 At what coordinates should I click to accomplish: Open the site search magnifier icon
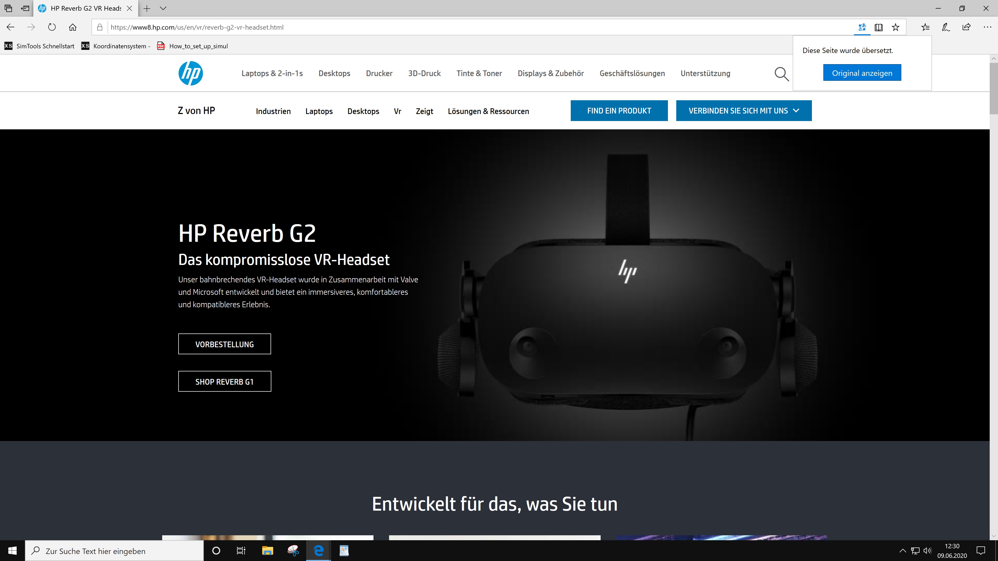(782, 74)
